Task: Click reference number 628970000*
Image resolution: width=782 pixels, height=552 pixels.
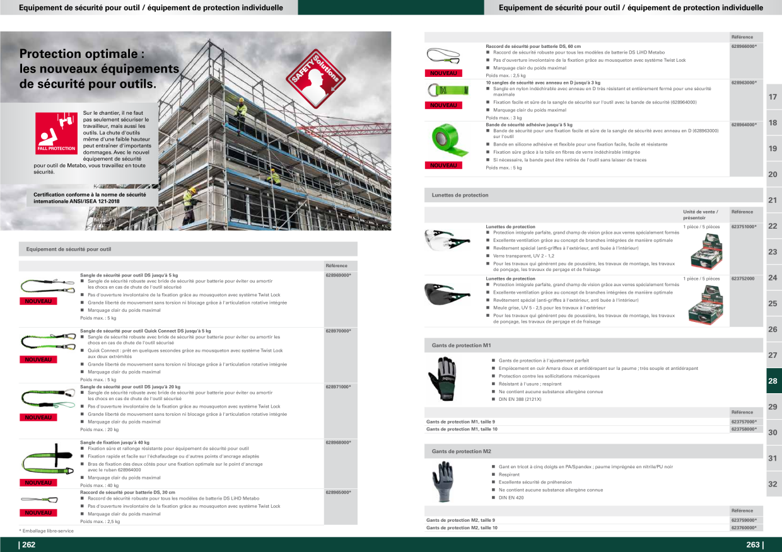Action: coord(338,331)
